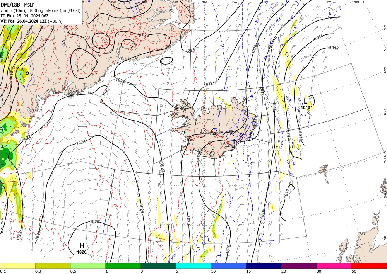Viewport: 387px width, 274px height.
Task: Click the pink 30–50 mm legend swatch
Action: (x=334, y=265)
